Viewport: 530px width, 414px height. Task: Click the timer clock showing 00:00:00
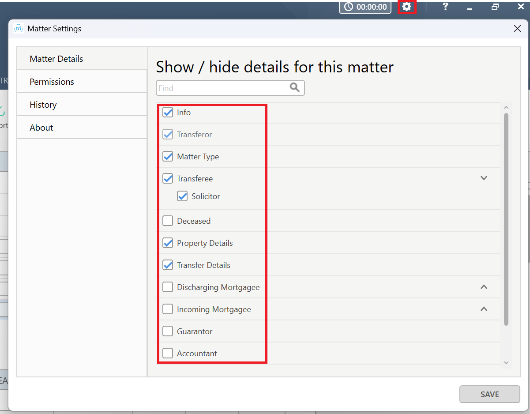(365, 7)
